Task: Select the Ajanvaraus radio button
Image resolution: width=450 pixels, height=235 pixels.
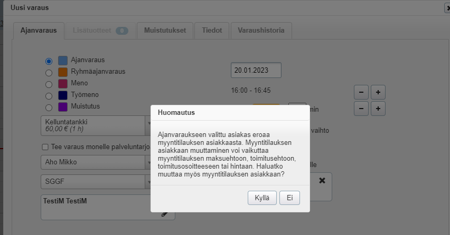Action: tap(49, 61)
